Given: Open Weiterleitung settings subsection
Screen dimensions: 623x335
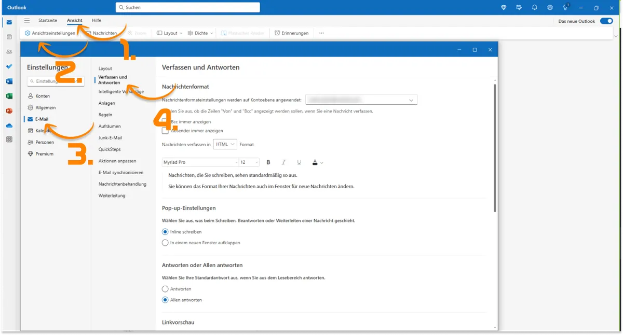Looking at the screenshot, I should click(x=112, y=196).
